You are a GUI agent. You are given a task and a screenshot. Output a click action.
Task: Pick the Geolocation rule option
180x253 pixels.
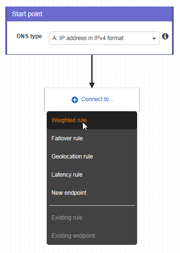point(92,157)
